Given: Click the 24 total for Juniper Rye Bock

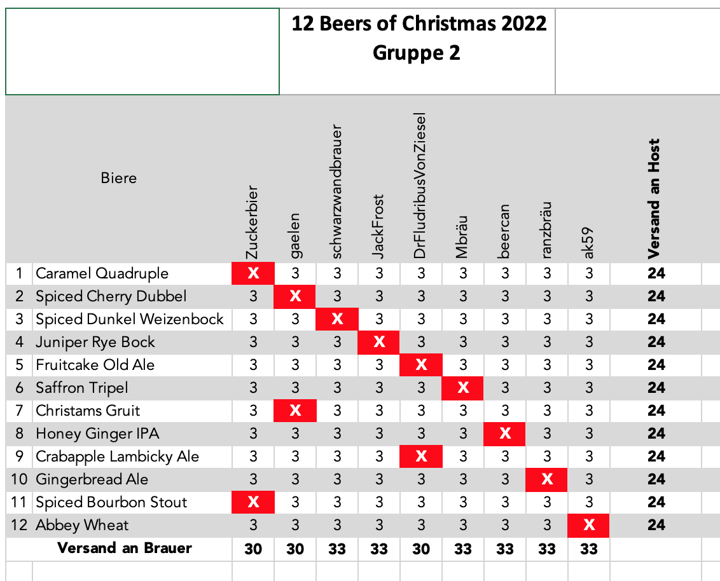Looking at the screenshot, I should pyautogui.click(x=656, y=342).
